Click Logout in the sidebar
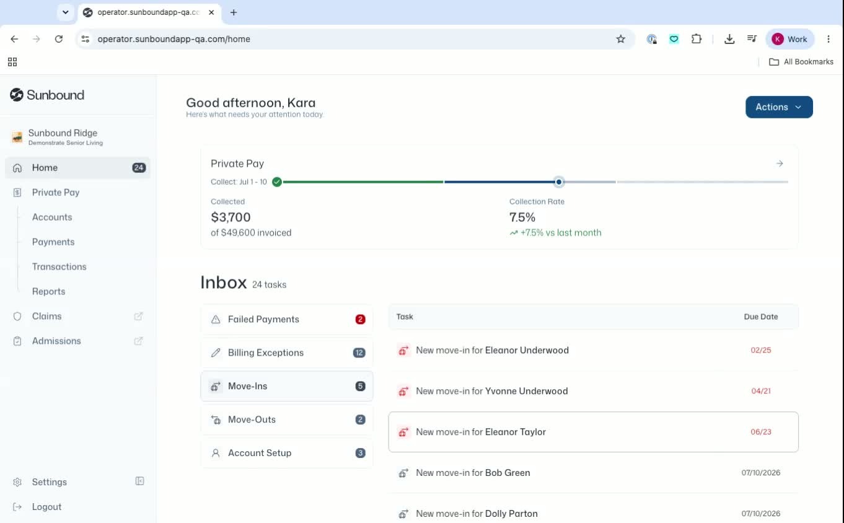This screenshot has height=523, width=844. coord(46,507)
